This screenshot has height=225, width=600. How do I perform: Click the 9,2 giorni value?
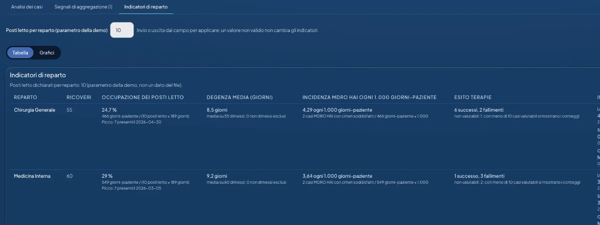pos(217,176)
